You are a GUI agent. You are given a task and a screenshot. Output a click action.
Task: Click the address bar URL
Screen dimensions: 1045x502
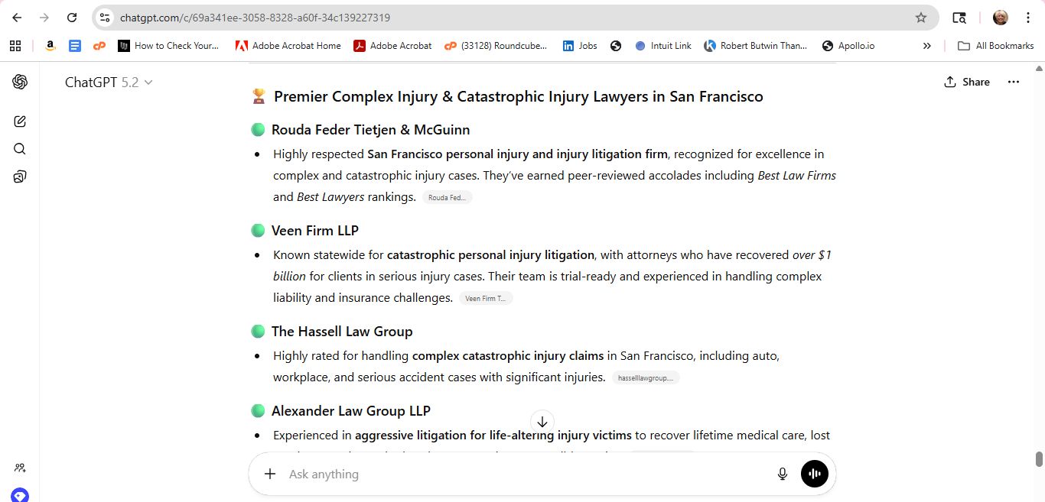click(255, 18)
